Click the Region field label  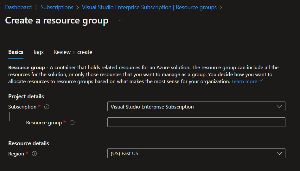point(16,154)
